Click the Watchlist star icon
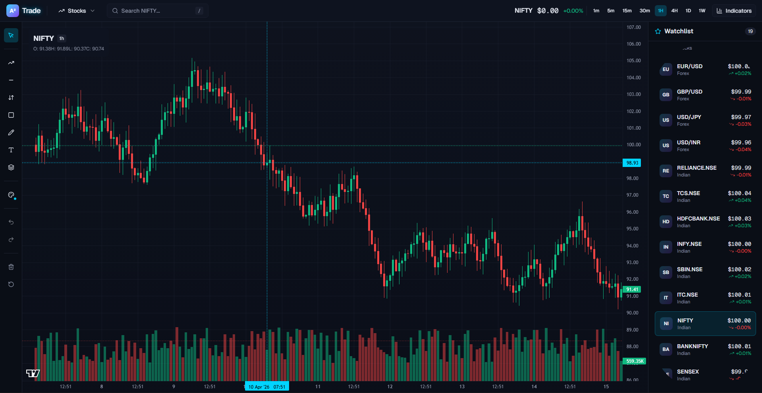762x393 pixels. (658, 31)
